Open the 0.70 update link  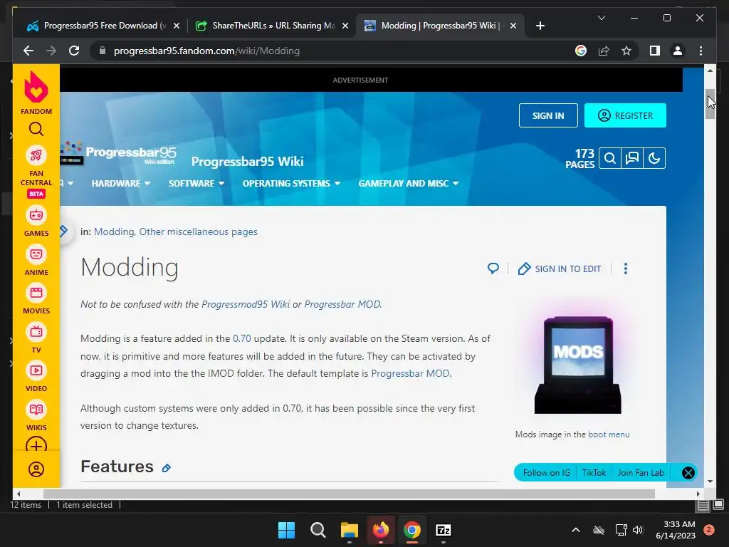click(242, 338)
